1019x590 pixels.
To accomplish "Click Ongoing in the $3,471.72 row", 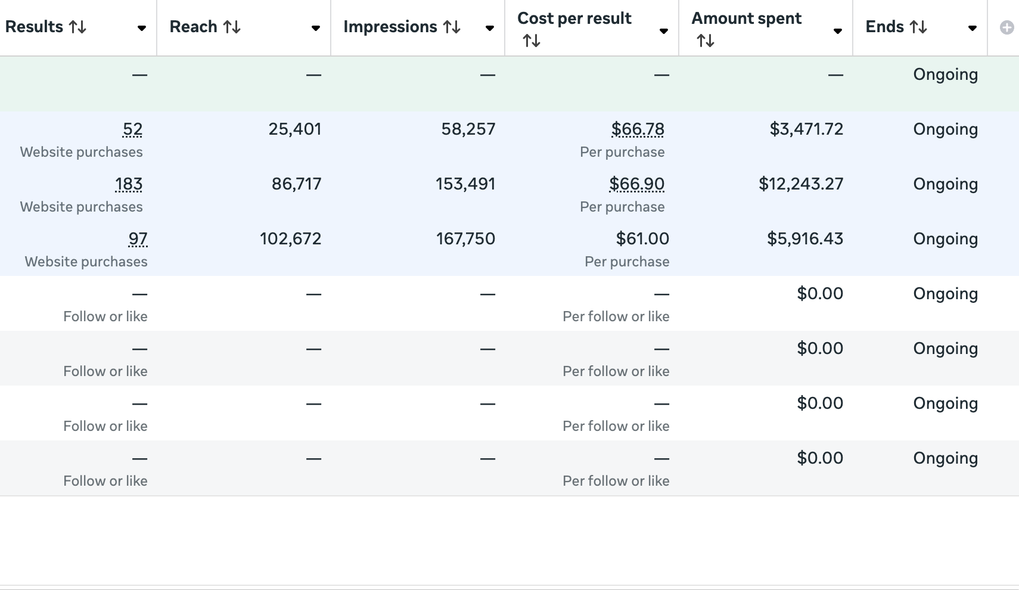I will tap(946, 129).
